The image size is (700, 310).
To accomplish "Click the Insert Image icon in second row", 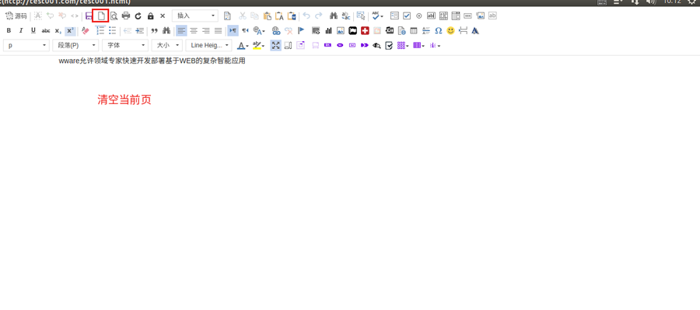I will pos(341,31).
